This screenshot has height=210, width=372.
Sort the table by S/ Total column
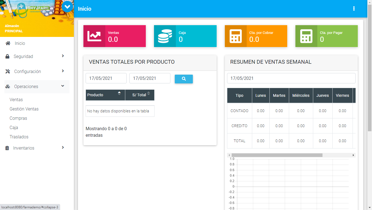pyautogui.click(x=140, y=95)
